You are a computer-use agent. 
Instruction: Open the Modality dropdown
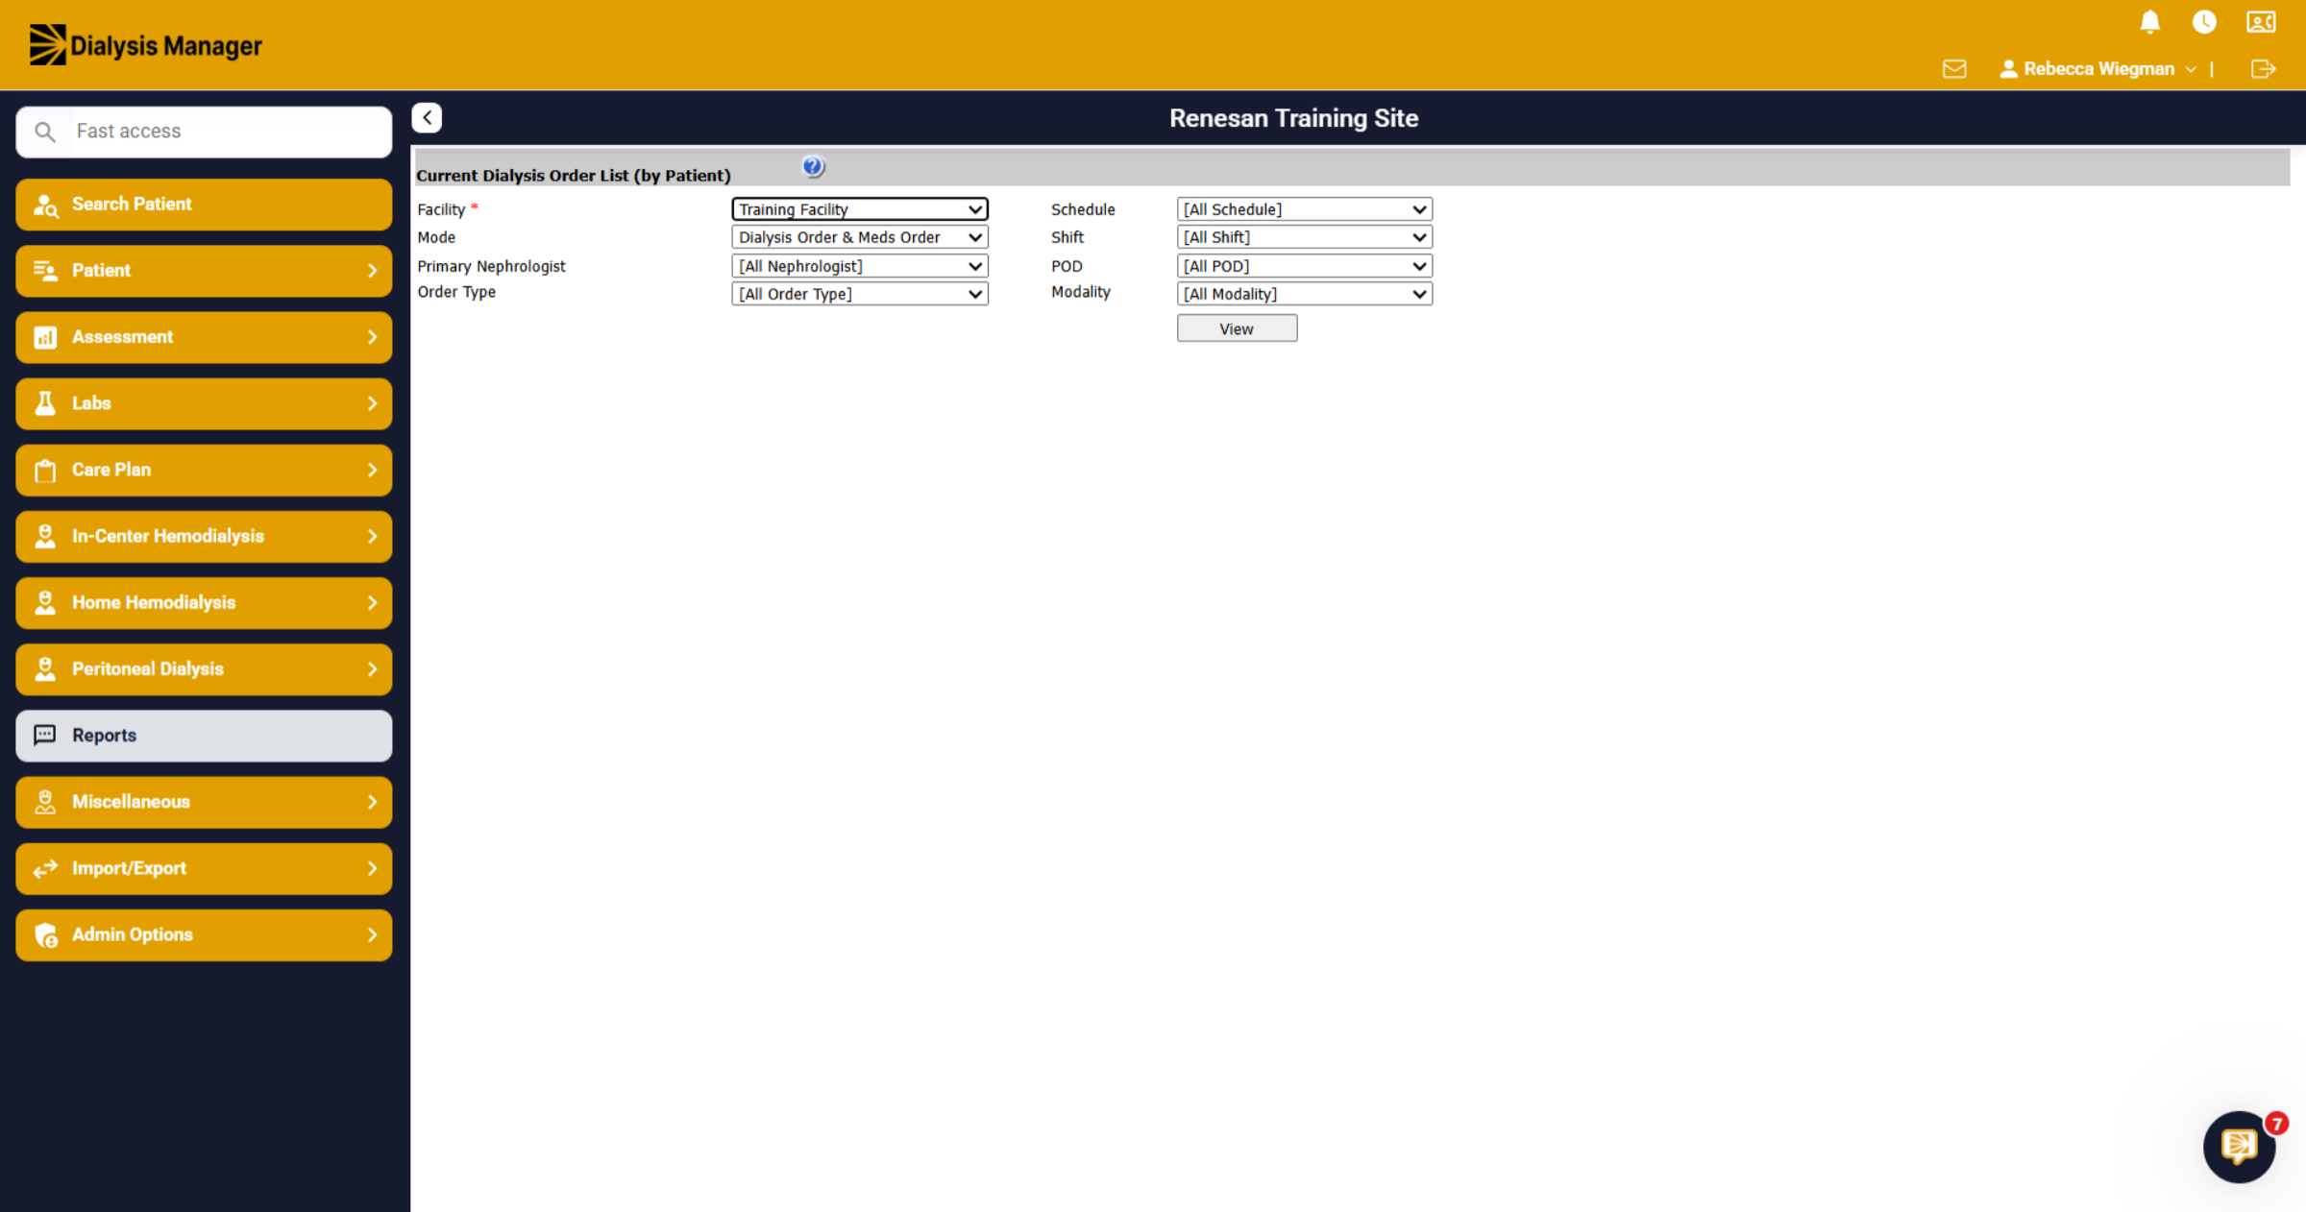[1305, 294]
